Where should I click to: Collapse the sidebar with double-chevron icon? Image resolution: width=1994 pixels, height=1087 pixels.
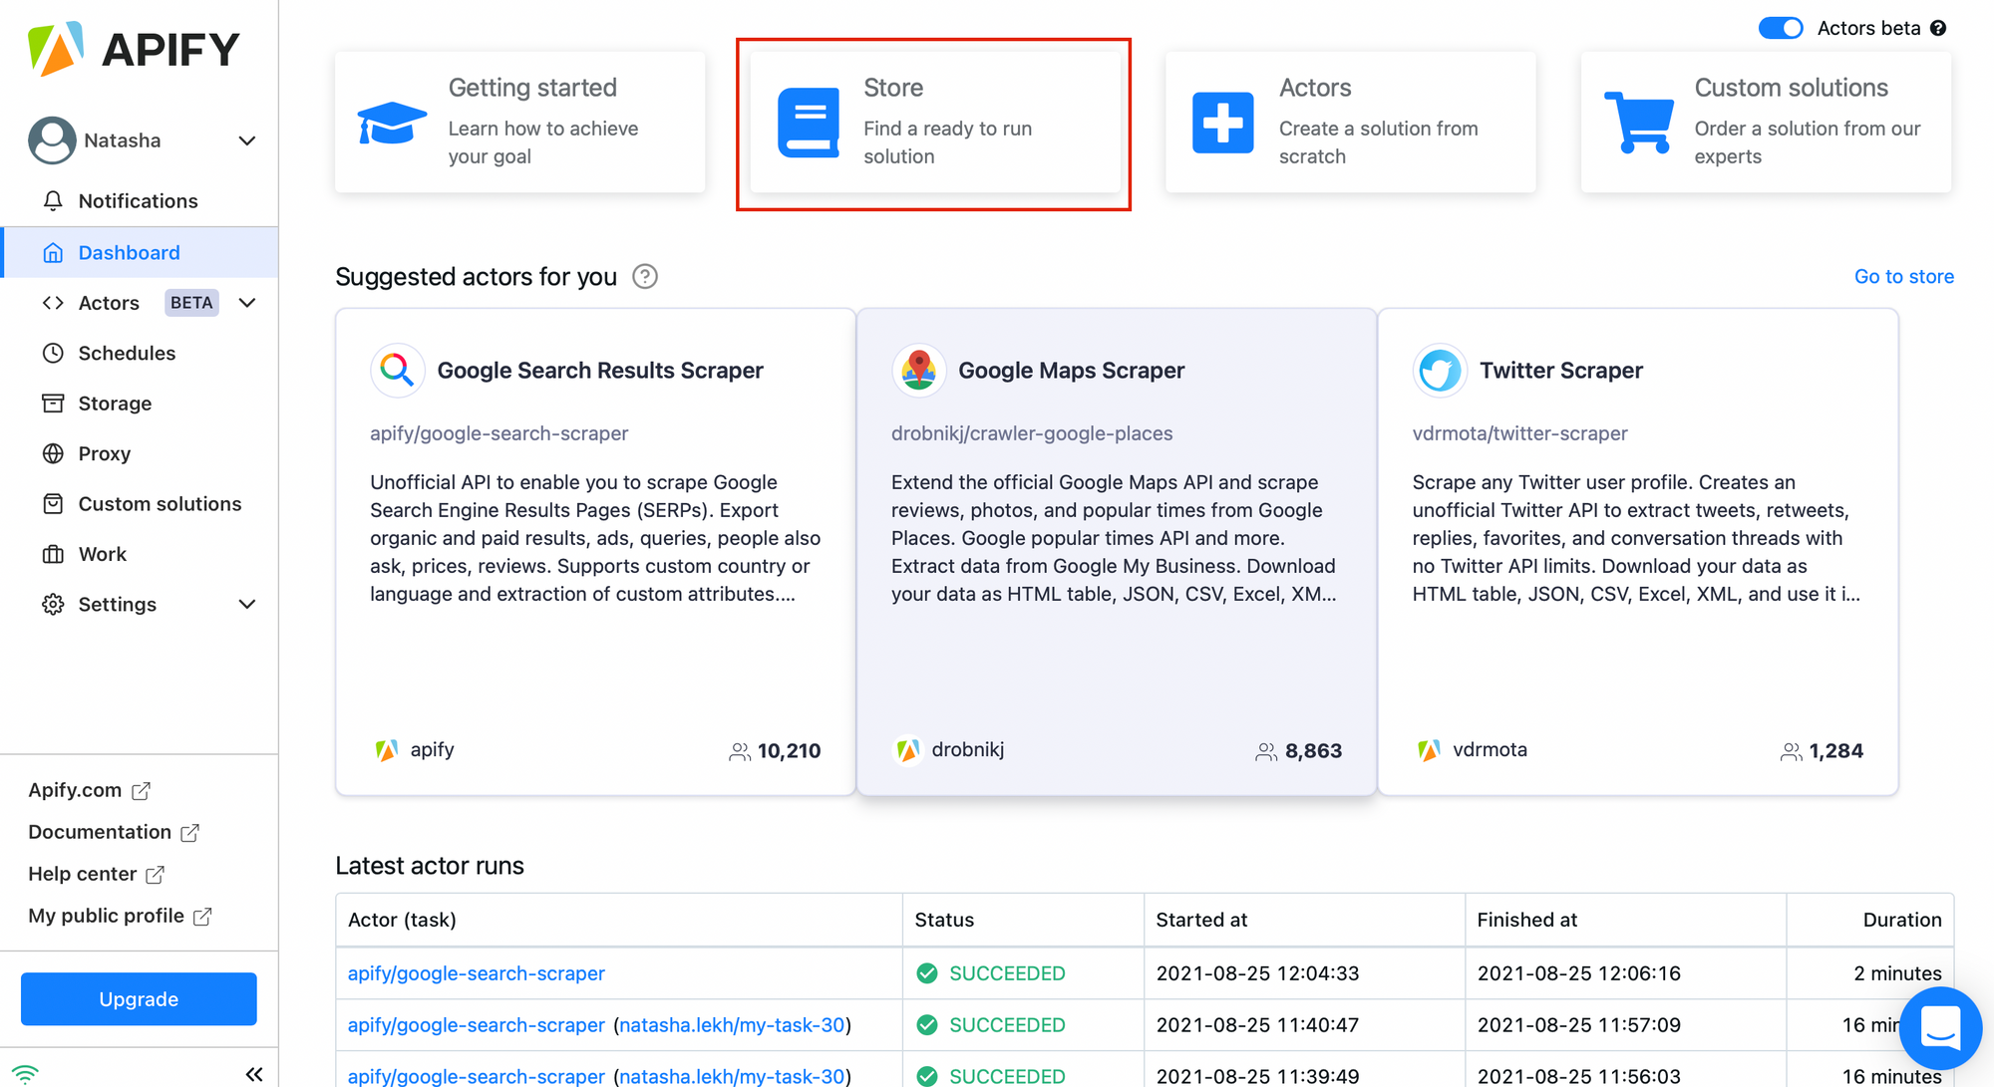click(254, 1073)
